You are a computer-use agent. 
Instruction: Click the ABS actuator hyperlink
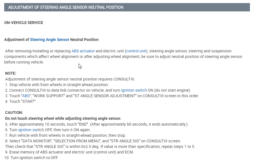click(83, 51)
